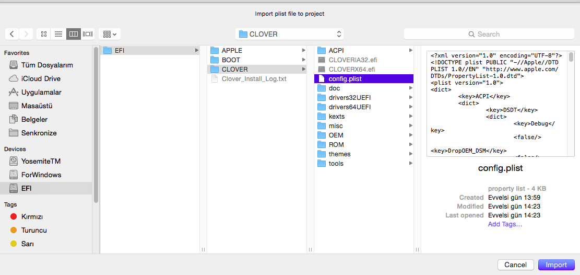Select EFI folder in first column
This screenshot has width=580, height=275.
point(150,50)
